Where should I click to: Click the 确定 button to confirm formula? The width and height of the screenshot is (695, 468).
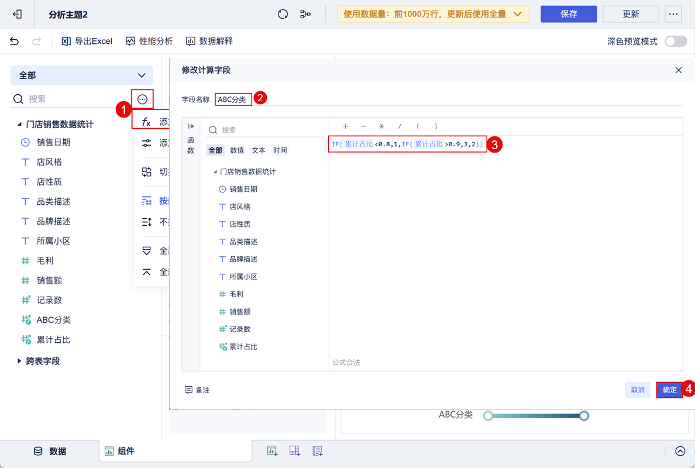click(x=669, y=390)
